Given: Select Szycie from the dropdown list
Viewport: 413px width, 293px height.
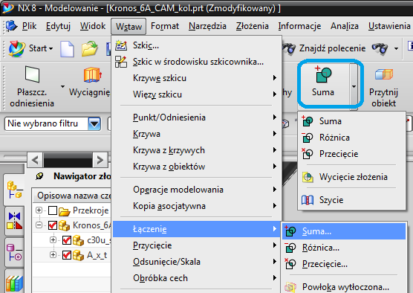Looking at the screenshot, I should coord(351,200).
